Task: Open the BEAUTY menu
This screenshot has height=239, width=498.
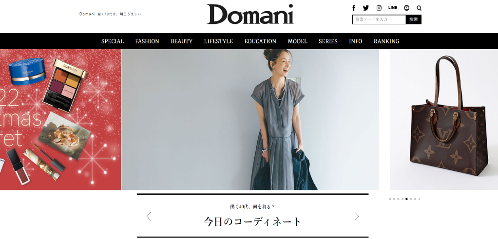Action: point(181,41)
